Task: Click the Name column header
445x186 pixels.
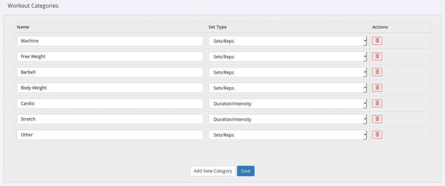Action: tap(23, 27)
